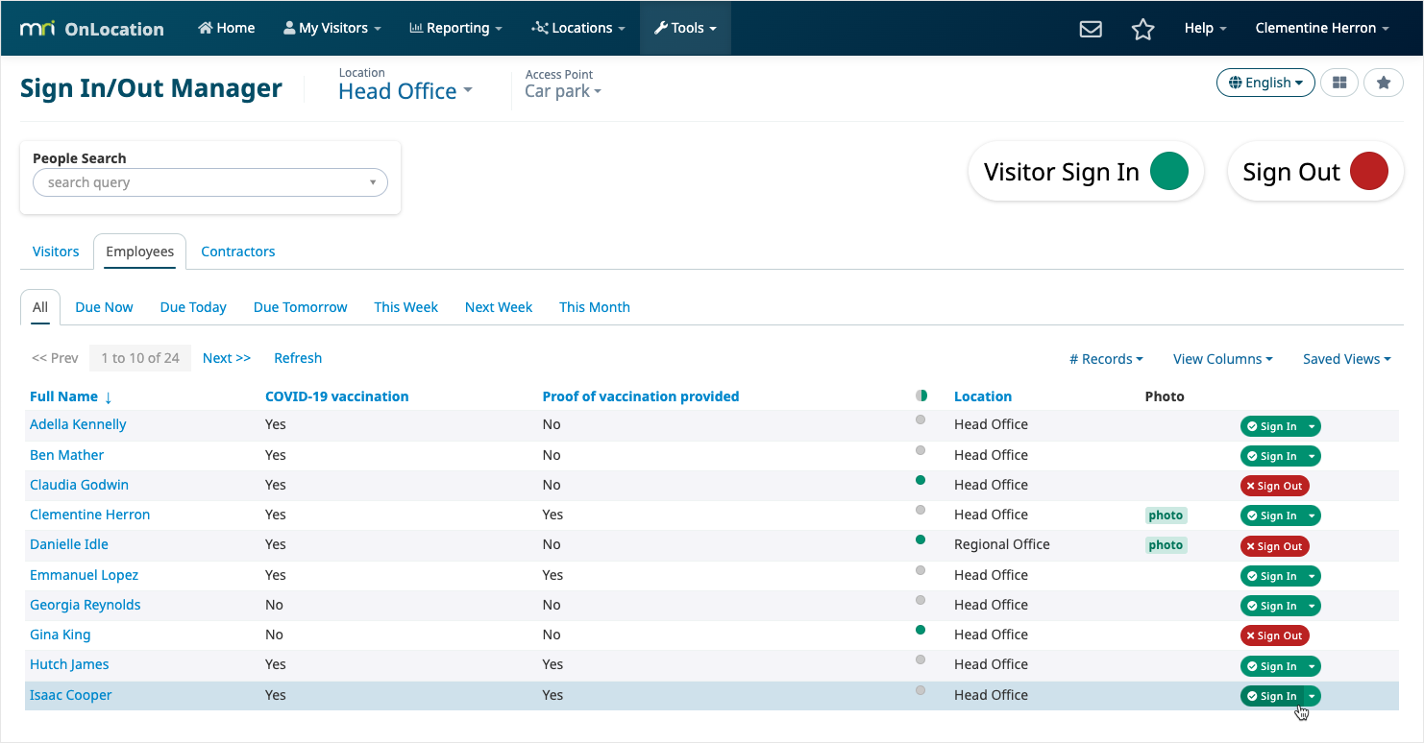Click the People Search query field
Viewport: 1424px width, 743px height.
(210, 182)
